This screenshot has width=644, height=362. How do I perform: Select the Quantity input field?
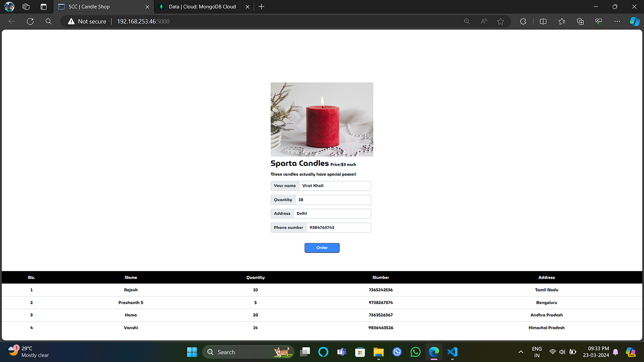332,199
